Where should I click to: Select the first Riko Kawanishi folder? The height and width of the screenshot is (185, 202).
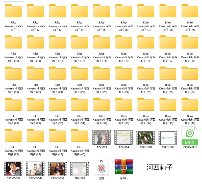click(x=13, y=11)
